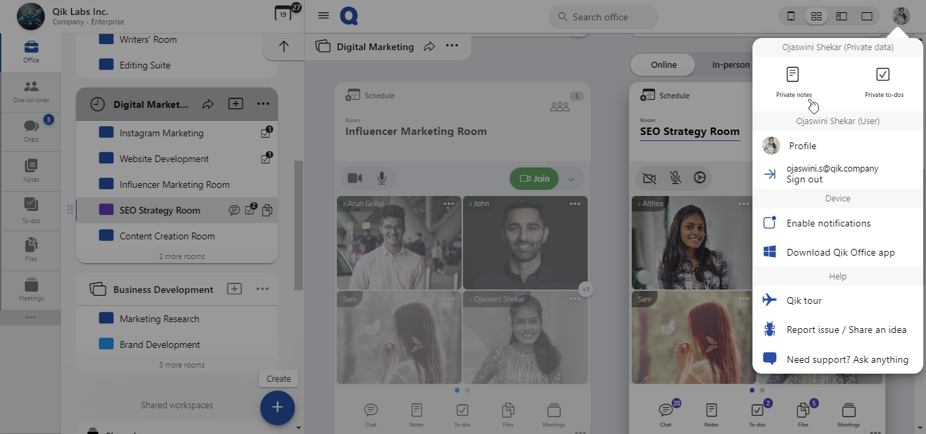Toggle camera in Influencer Marketing Room
The height and width of the screenshot is (434, 926).
click(x=355, y=178)
